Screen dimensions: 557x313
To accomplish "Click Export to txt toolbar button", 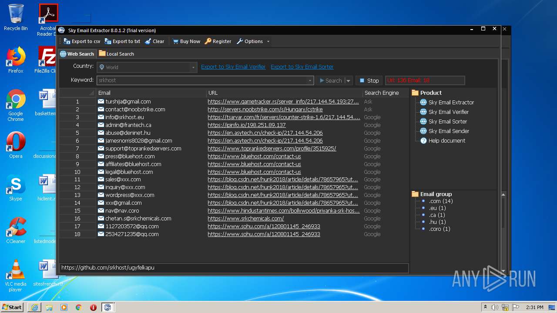I will click(x=122, y=41).
